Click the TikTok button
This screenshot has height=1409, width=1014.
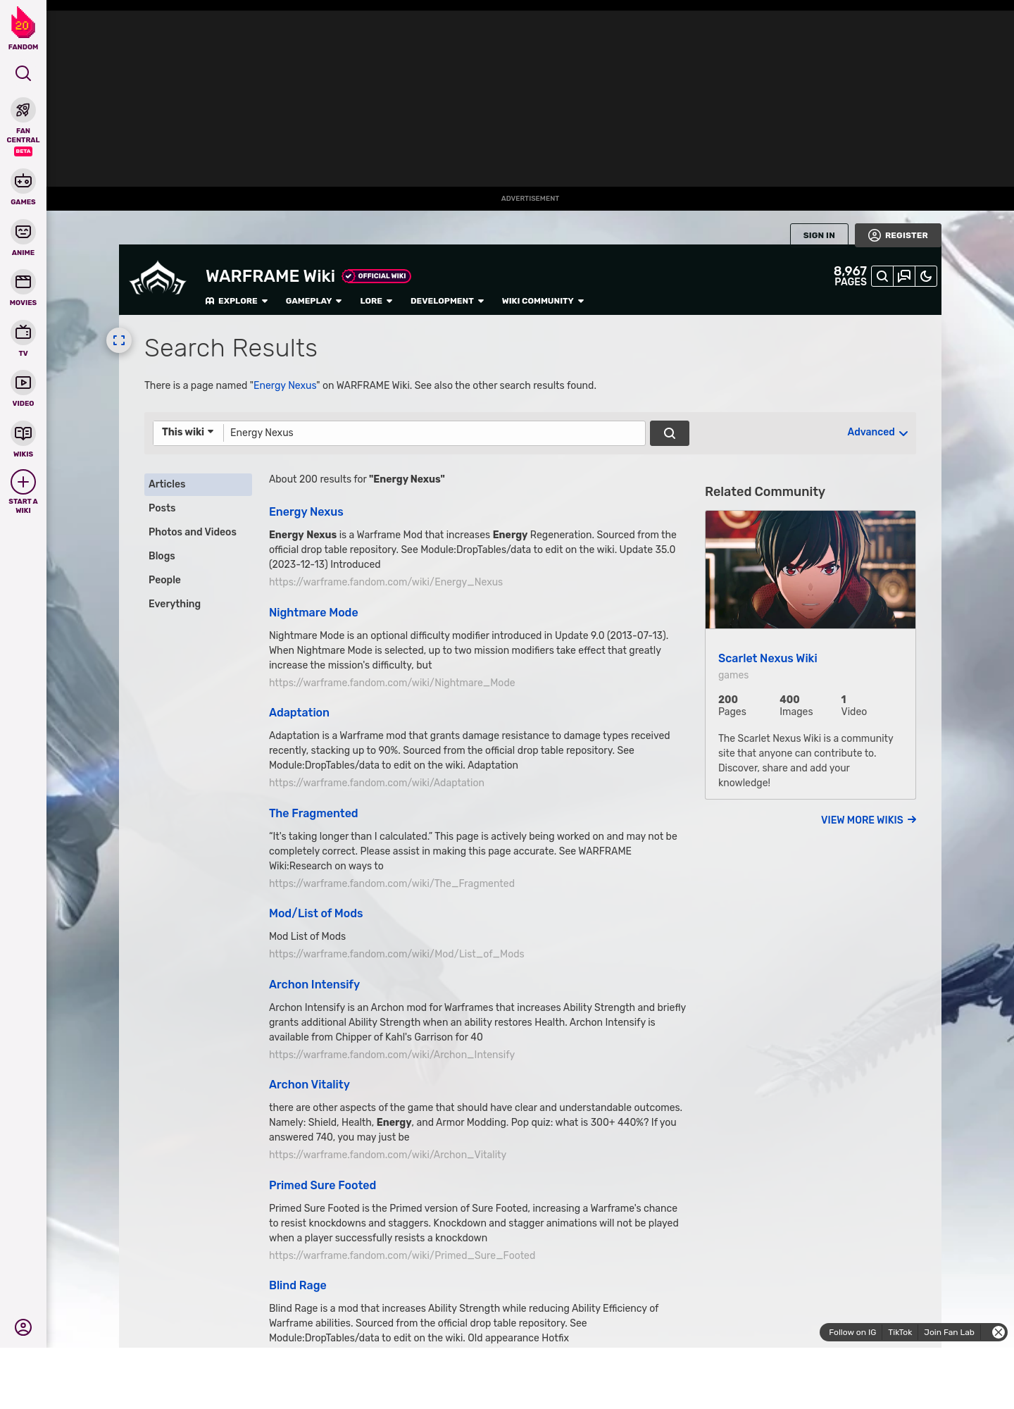pos(900,1332)
